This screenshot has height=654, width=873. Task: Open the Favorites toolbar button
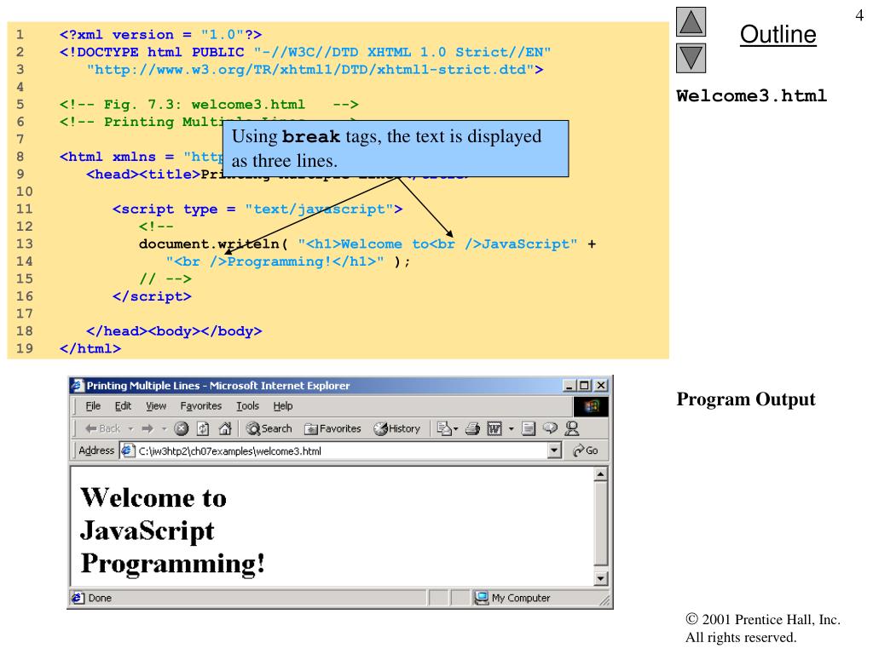[333, 429]
